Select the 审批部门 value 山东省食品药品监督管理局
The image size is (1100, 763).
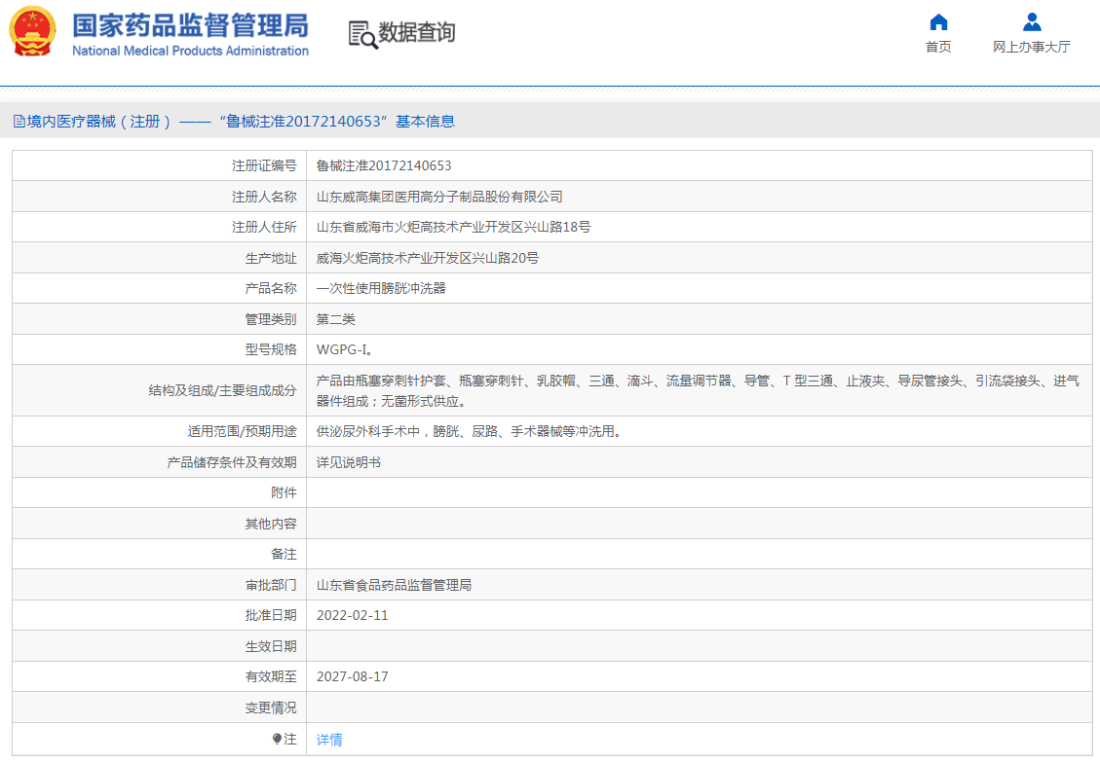click(x=401, y=585)
